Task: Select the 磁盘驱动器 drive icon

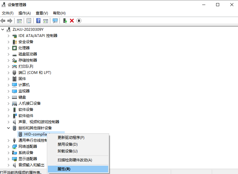Action: (x=14, y=55)
